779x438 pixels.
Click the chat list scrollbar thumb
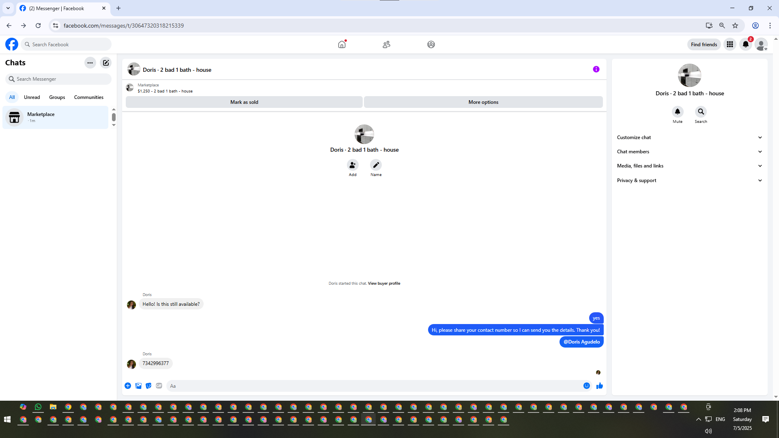click(114, 117)
